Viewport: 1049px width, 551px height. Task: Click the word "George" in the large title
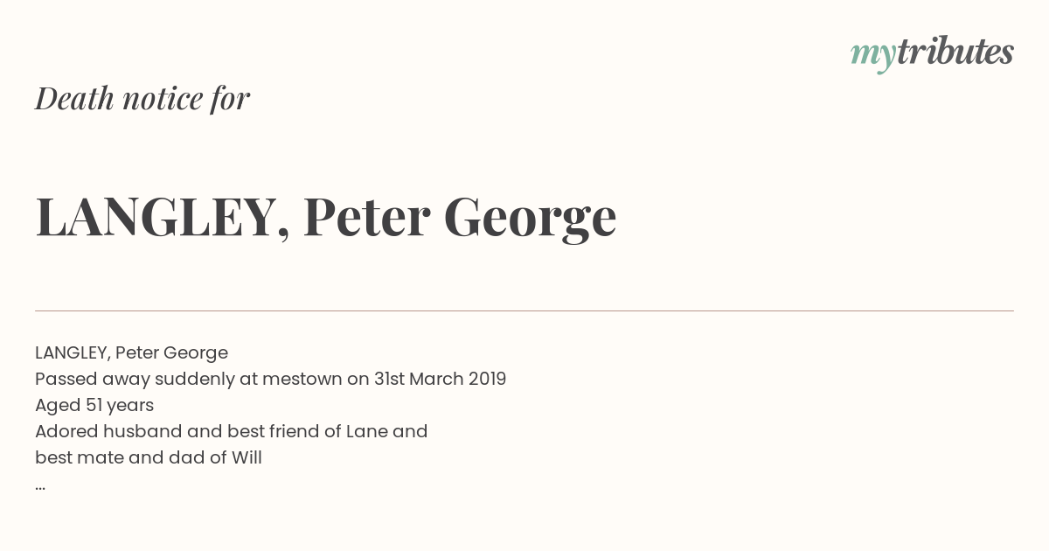pyautogui.click(x=531, y=219)
